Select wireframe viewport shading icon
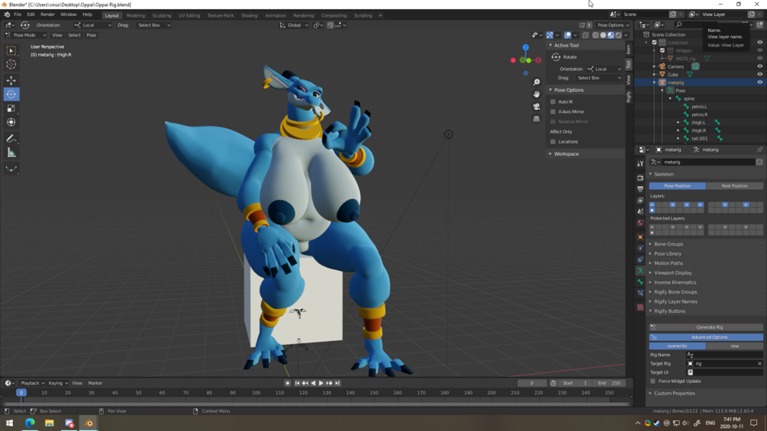 click(595, 35)
